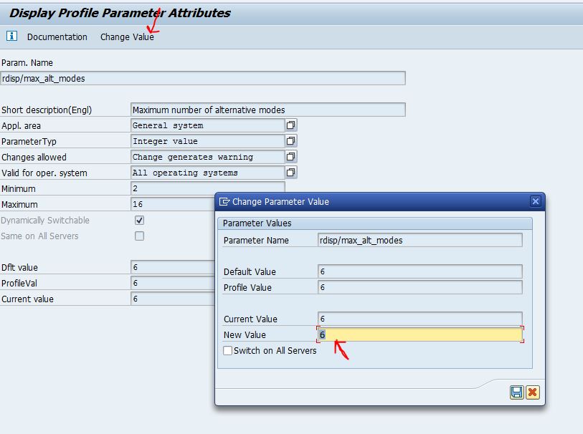Click the blue information icon in the toolbar

tap(11, 37)
